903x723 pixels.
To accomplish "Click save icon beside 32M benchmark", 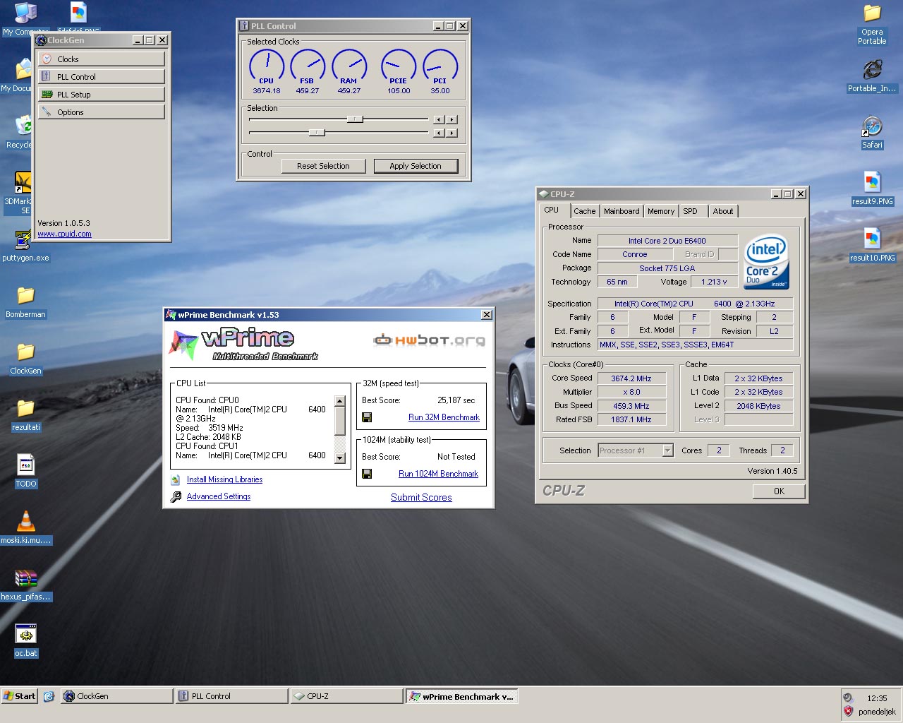I will [367, 417].
